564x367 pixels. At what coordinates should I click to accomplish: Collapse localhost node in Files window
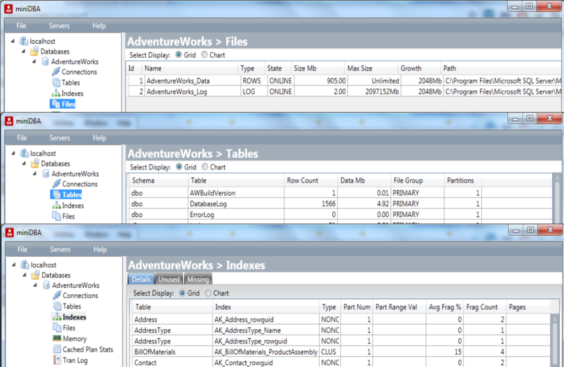point(12,41)
